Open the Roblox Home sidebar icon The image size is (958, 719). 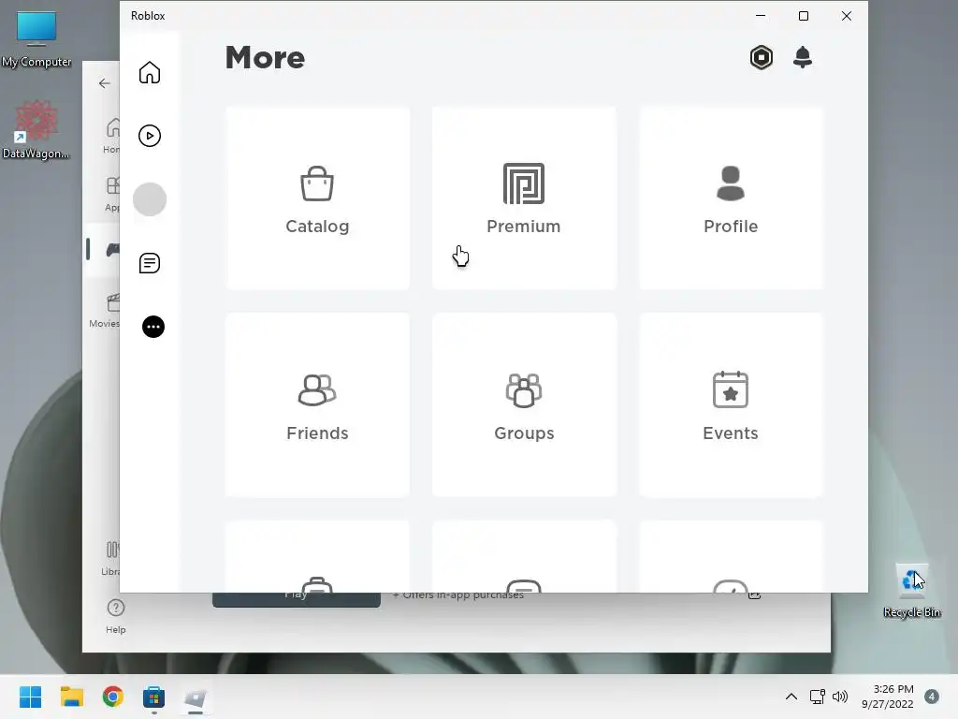click(149, 72)
